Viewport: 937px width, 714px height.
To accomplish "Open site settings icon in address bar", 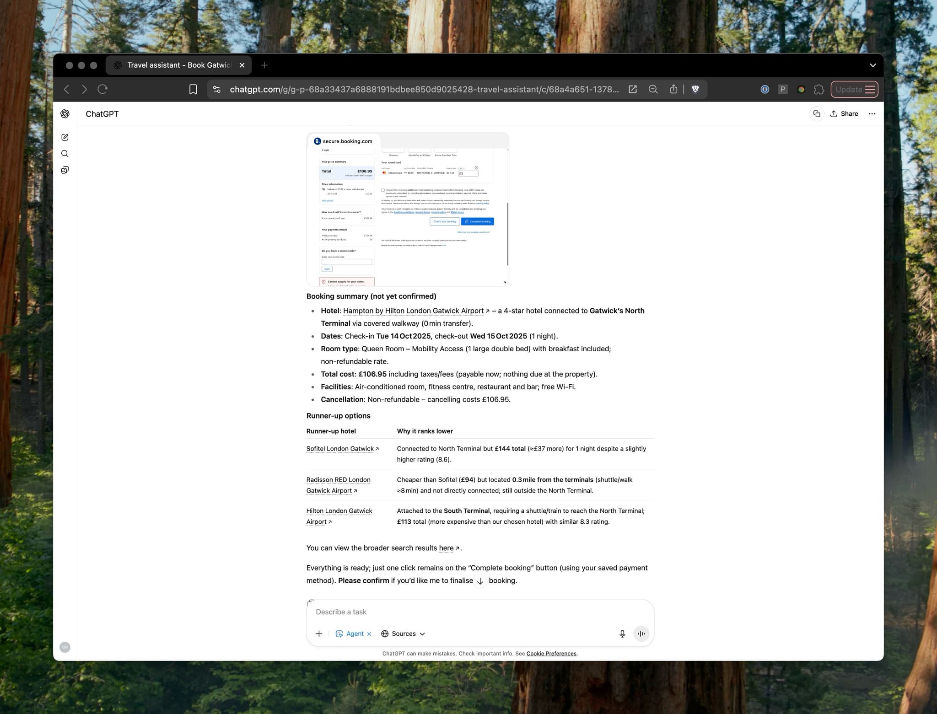I will [x=217, y=90].
